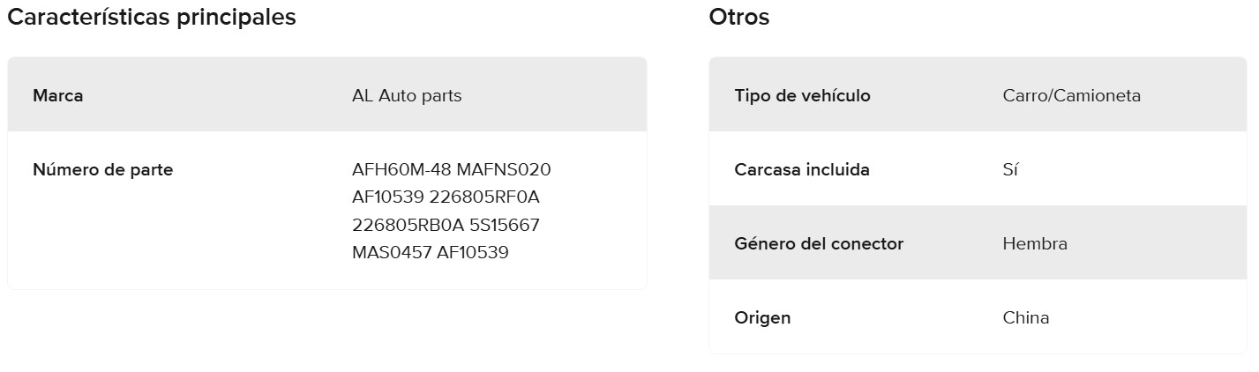
Task: Select the 'Tipo de vehículo' label
Action: coord(802,95)
